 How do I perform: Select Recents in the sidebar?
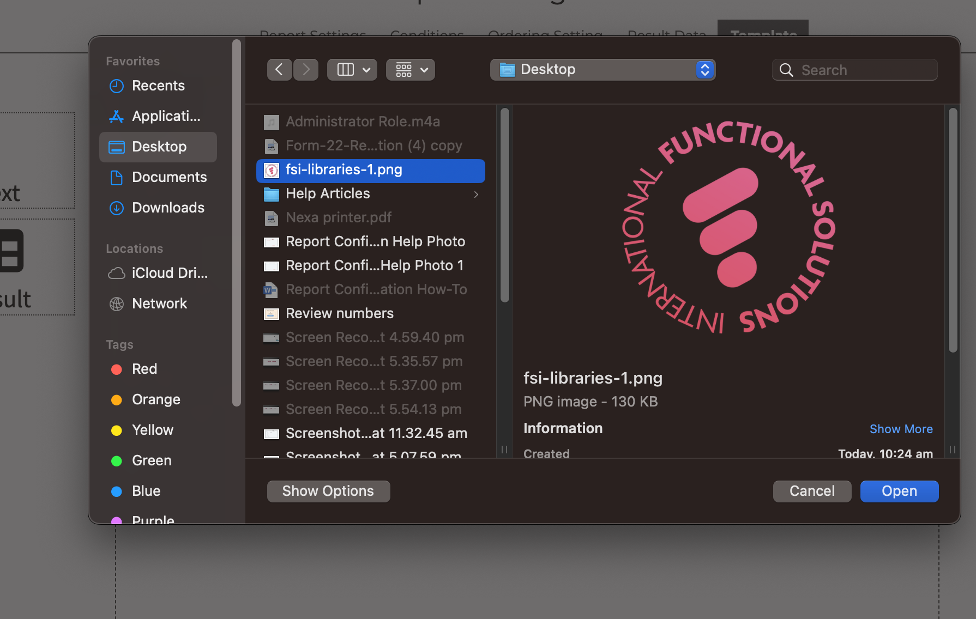[158, 86]
